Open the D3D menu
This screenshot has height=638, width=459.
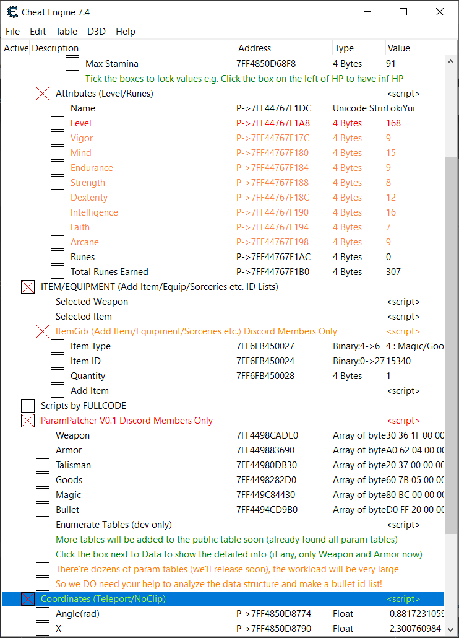click(x=97, y=32)
